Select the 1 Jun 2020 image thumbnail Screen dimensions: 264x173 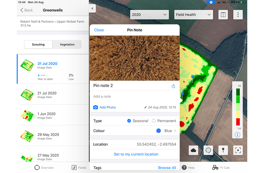tap(27, 115)
